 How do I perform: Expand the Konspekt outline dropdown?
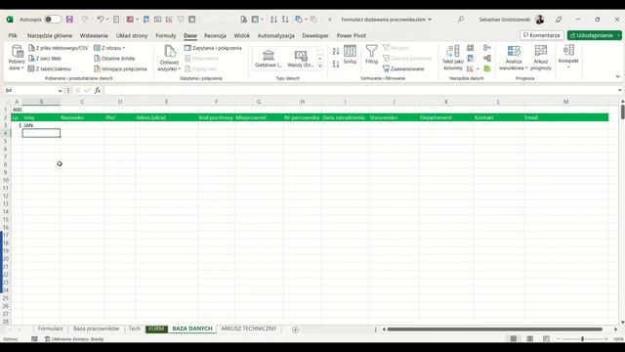(x=568, y=57)
